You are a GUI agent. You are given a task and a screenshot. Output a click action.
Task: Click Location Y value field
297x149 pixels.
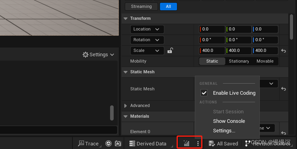click(x=238, y=29)
